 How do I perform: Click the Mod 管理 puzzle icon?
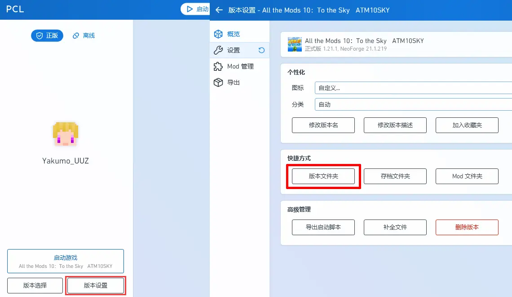[x=219, y=66]
